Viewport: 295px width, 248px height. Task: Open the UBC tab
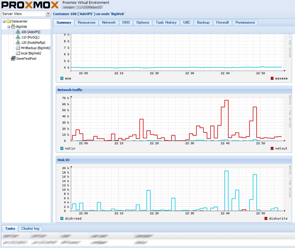click(x=186, y=22)
